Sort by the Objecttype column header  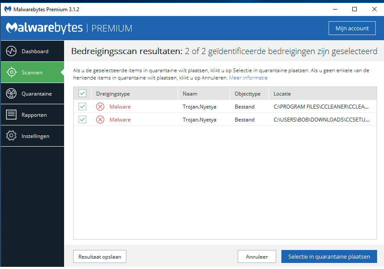click(x=249, y=94)
